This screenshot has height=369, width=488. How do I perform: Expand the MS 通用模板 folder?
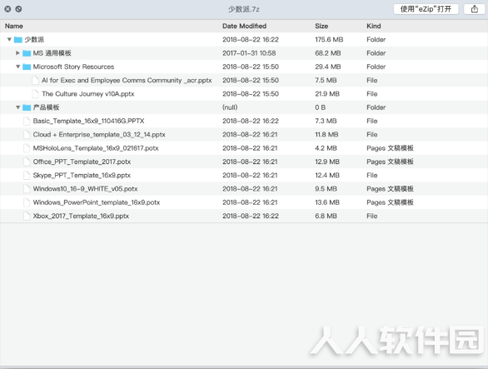point(17,53)
